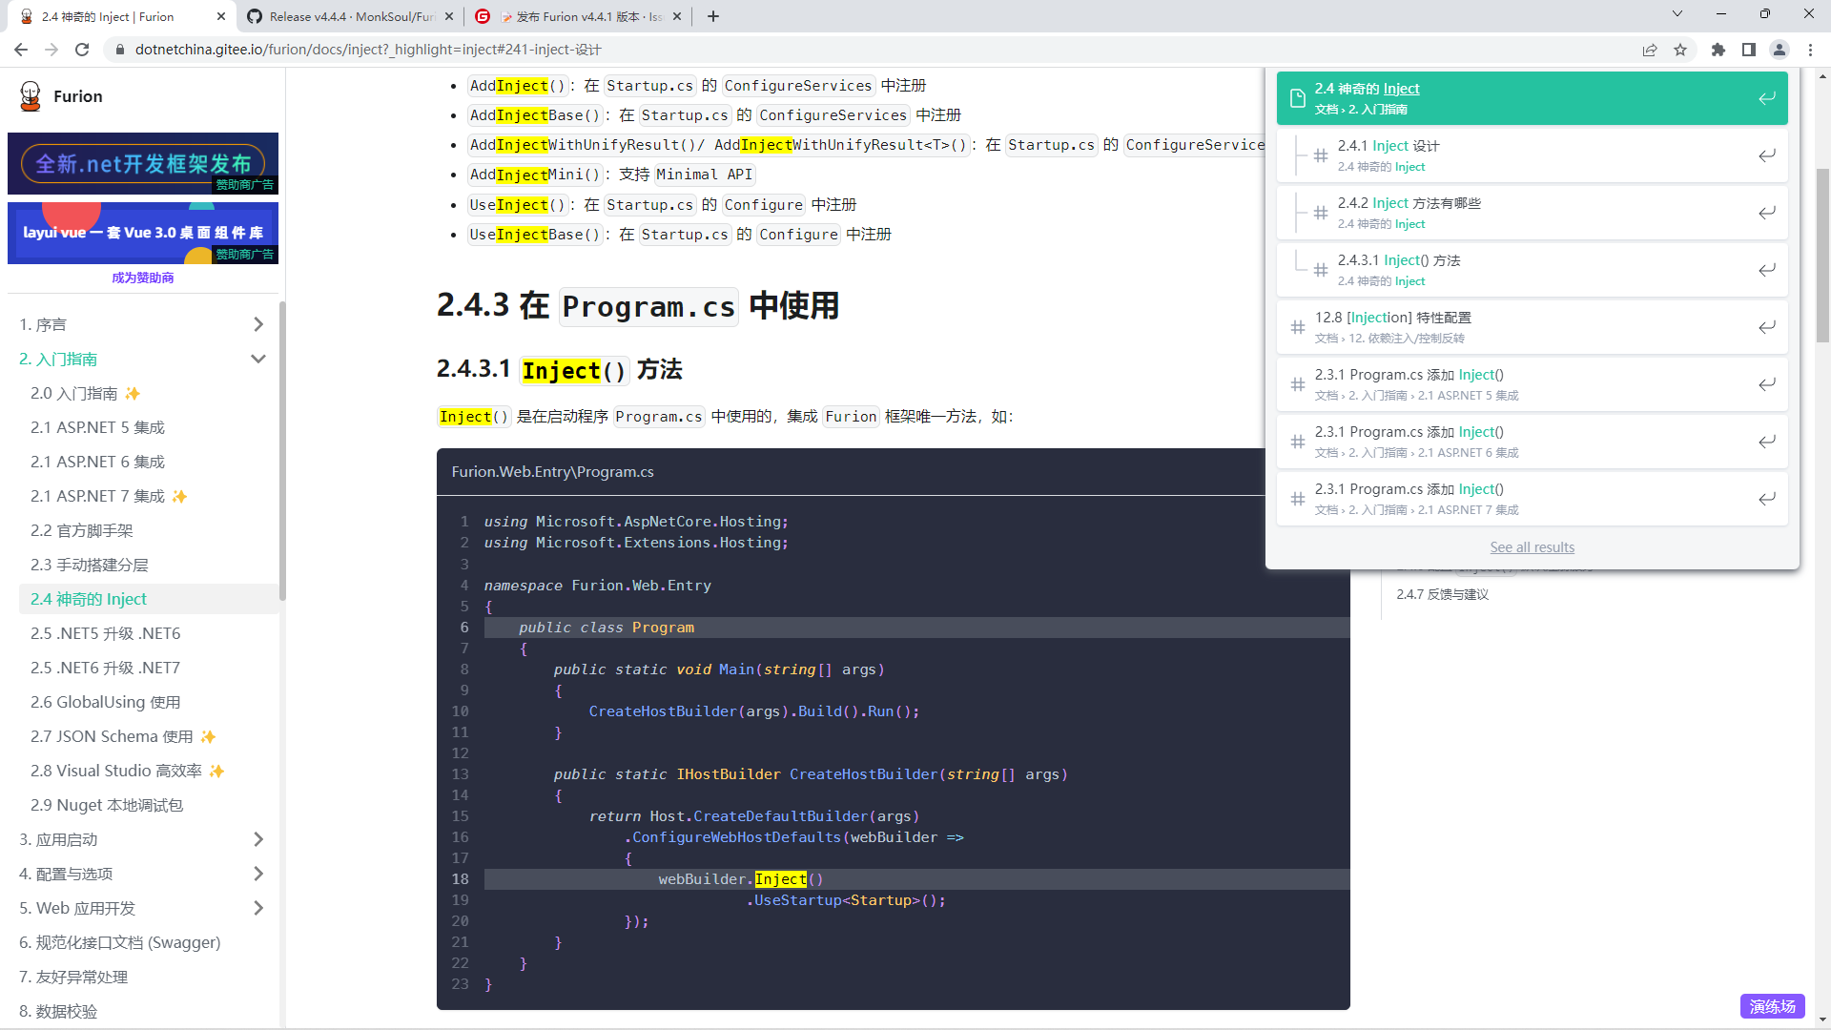Switch to the 'Release v4.4.4 · MonkSoul/Furion' tab
Screen dimensions: 1831x1030
point(350,16)
